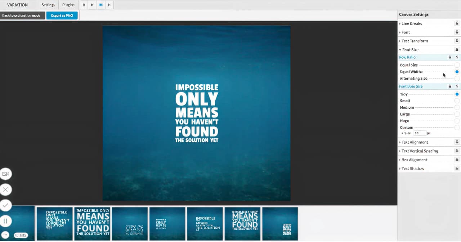
Task: Click the Export as PNG button
Action: 62,16
